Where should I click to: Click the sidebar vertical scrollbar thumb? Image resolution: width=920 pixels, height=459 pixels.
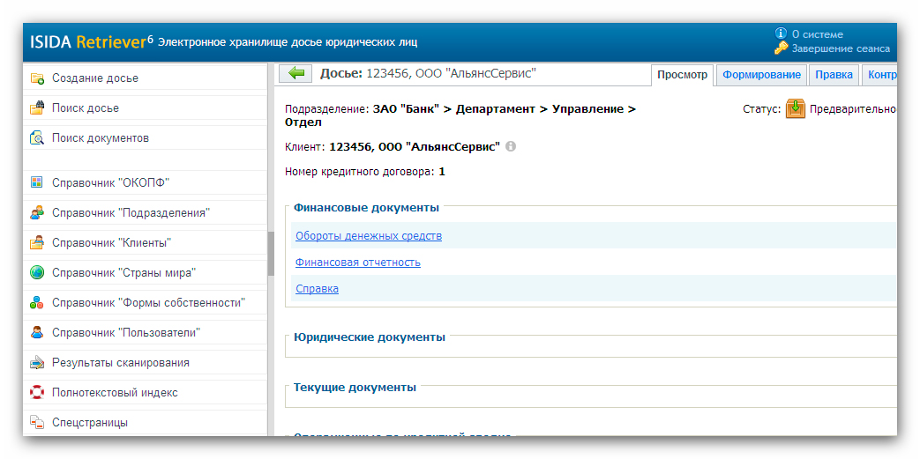(271, 253)
